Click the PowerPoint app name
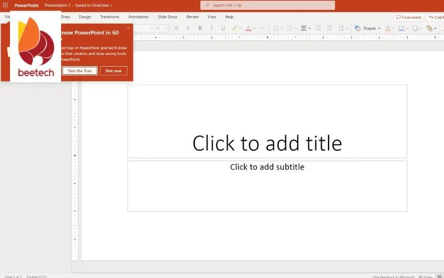 click(26, 5)
